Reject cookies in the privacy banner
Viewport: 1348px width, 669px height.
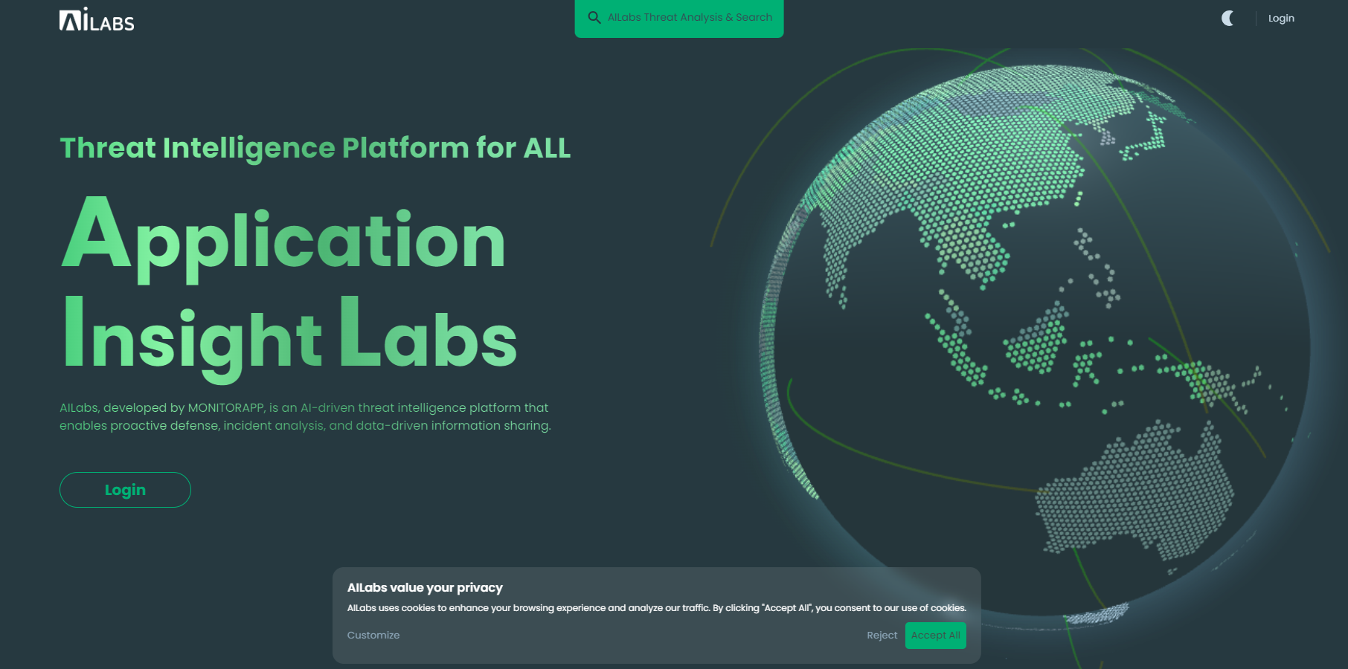click(x=882, y=636)
